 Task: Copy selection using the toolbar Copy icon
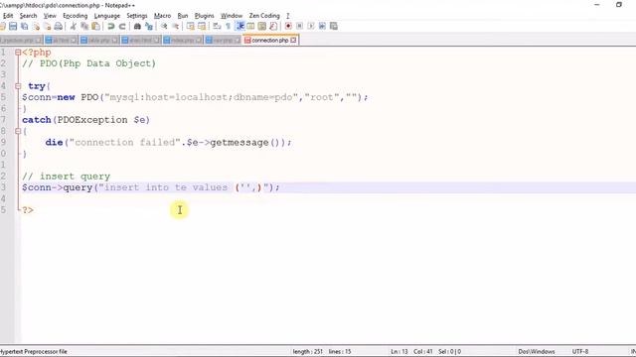pyautogui.click(x=84, y=27)
